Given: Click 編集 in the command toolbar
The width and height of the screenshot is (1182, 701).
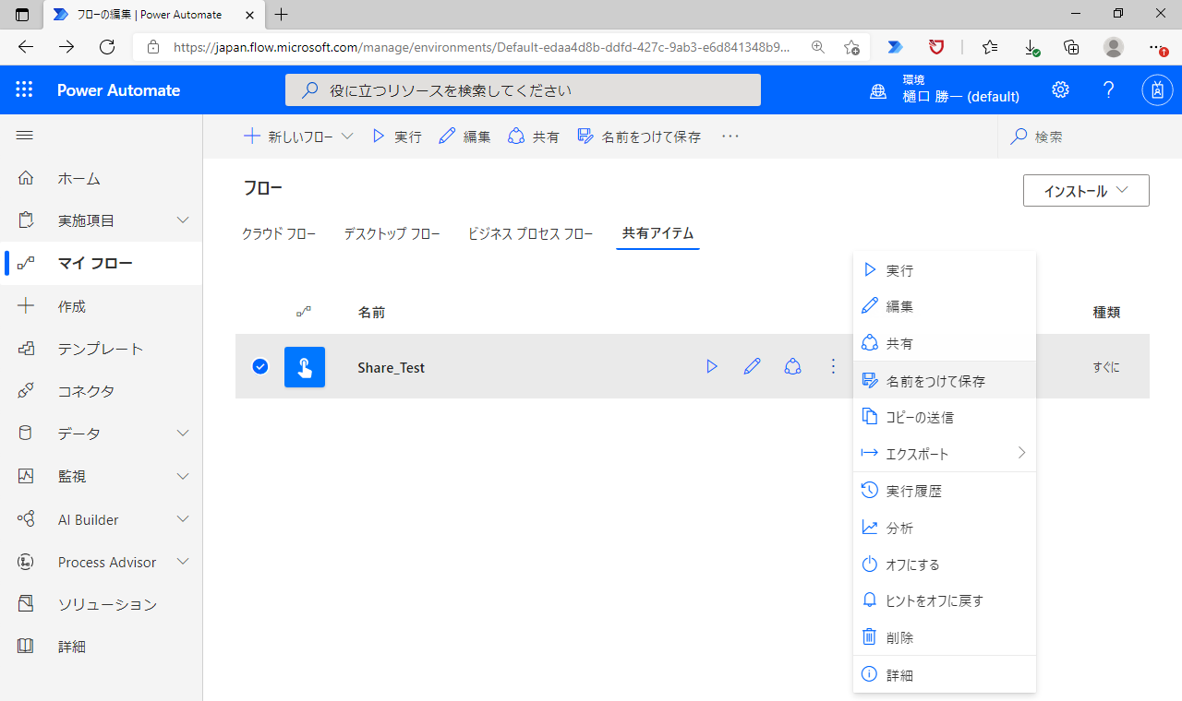Looking at the screenshot, I should click(x=464, y=137).
